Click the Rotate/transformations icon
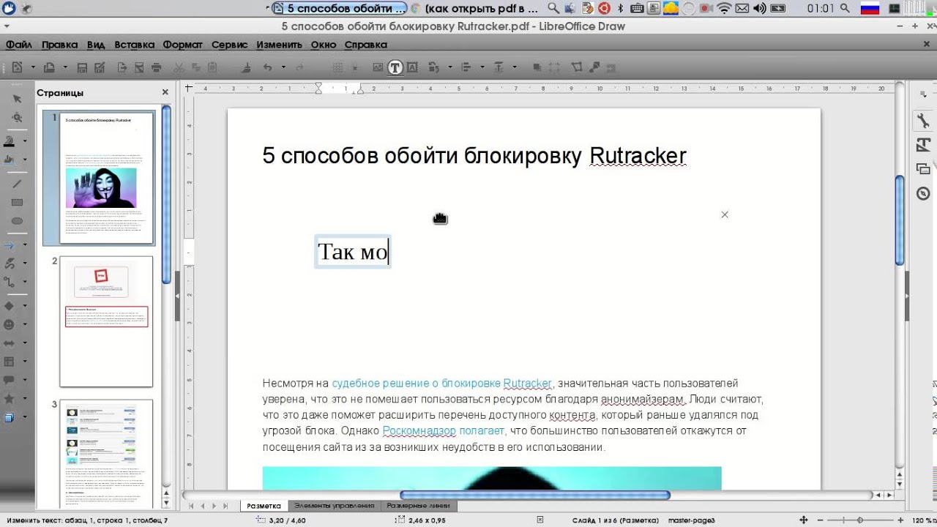 [433, 67]
